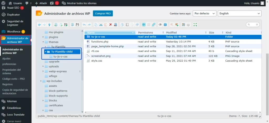Go up to the parent directory

tap(49, 25)
